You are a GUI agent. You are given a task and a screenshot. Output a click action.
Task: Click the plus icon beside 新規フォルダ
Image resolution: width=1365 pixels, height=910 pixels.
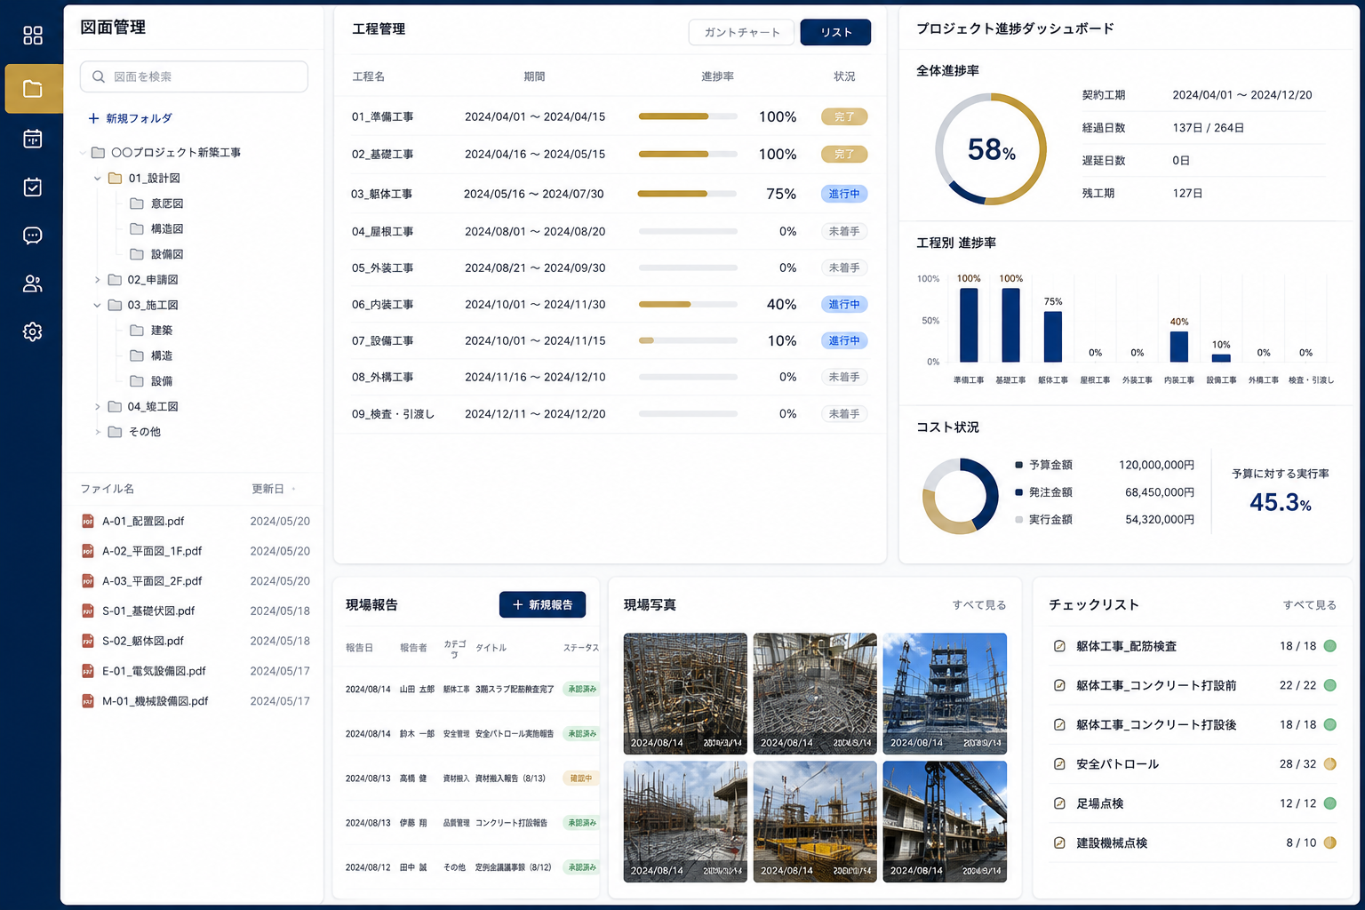[x=93, y=118]
